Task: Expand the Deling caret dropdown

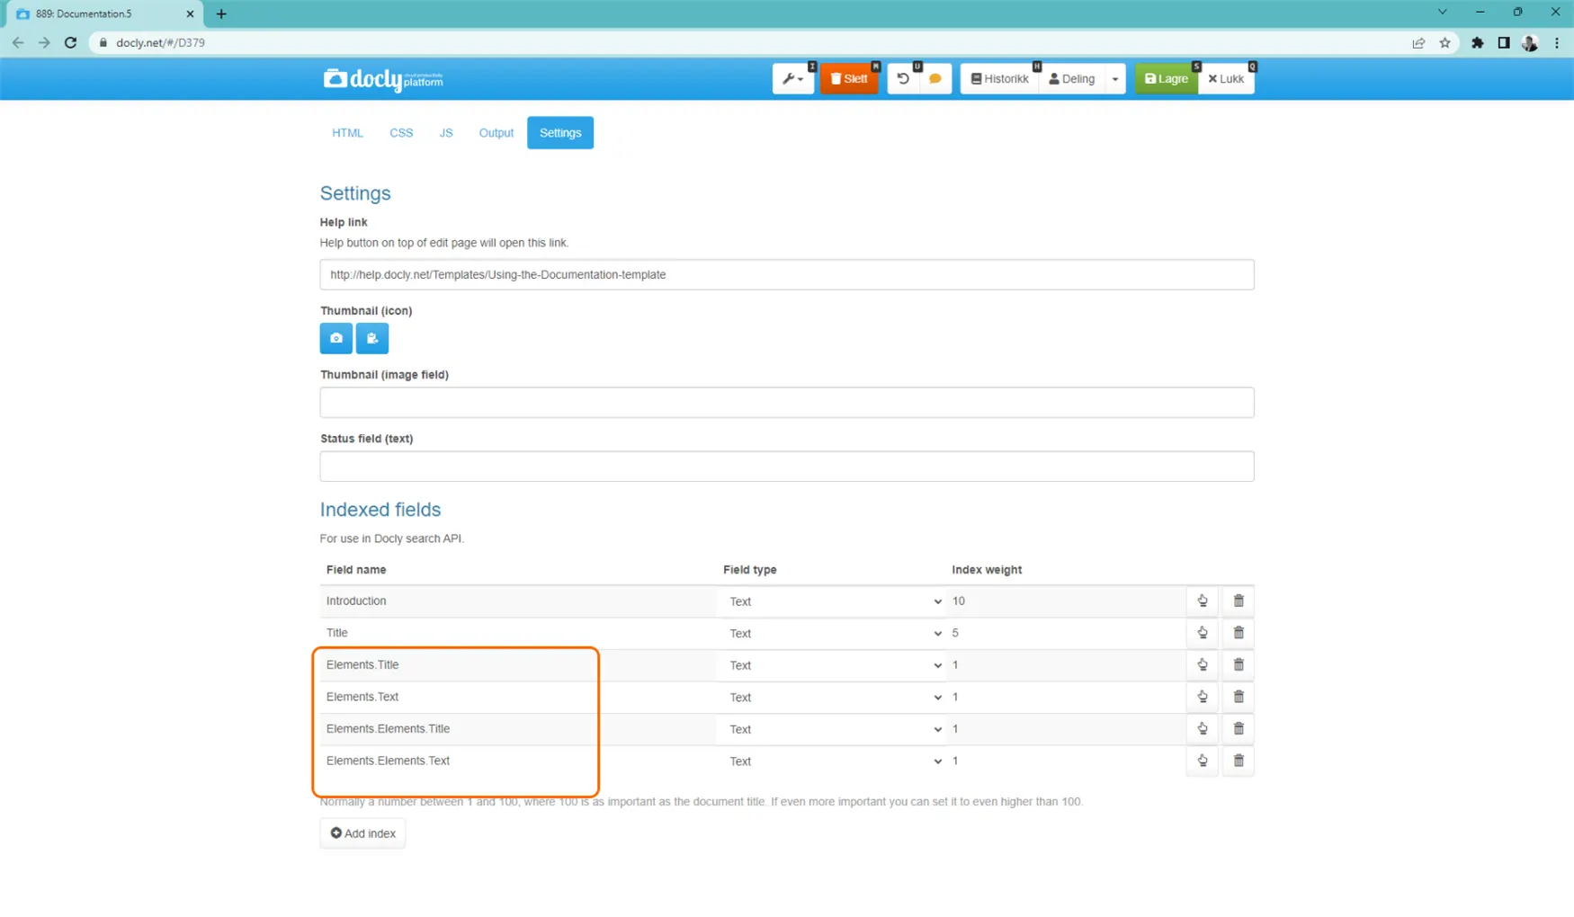Action: 1115,79
